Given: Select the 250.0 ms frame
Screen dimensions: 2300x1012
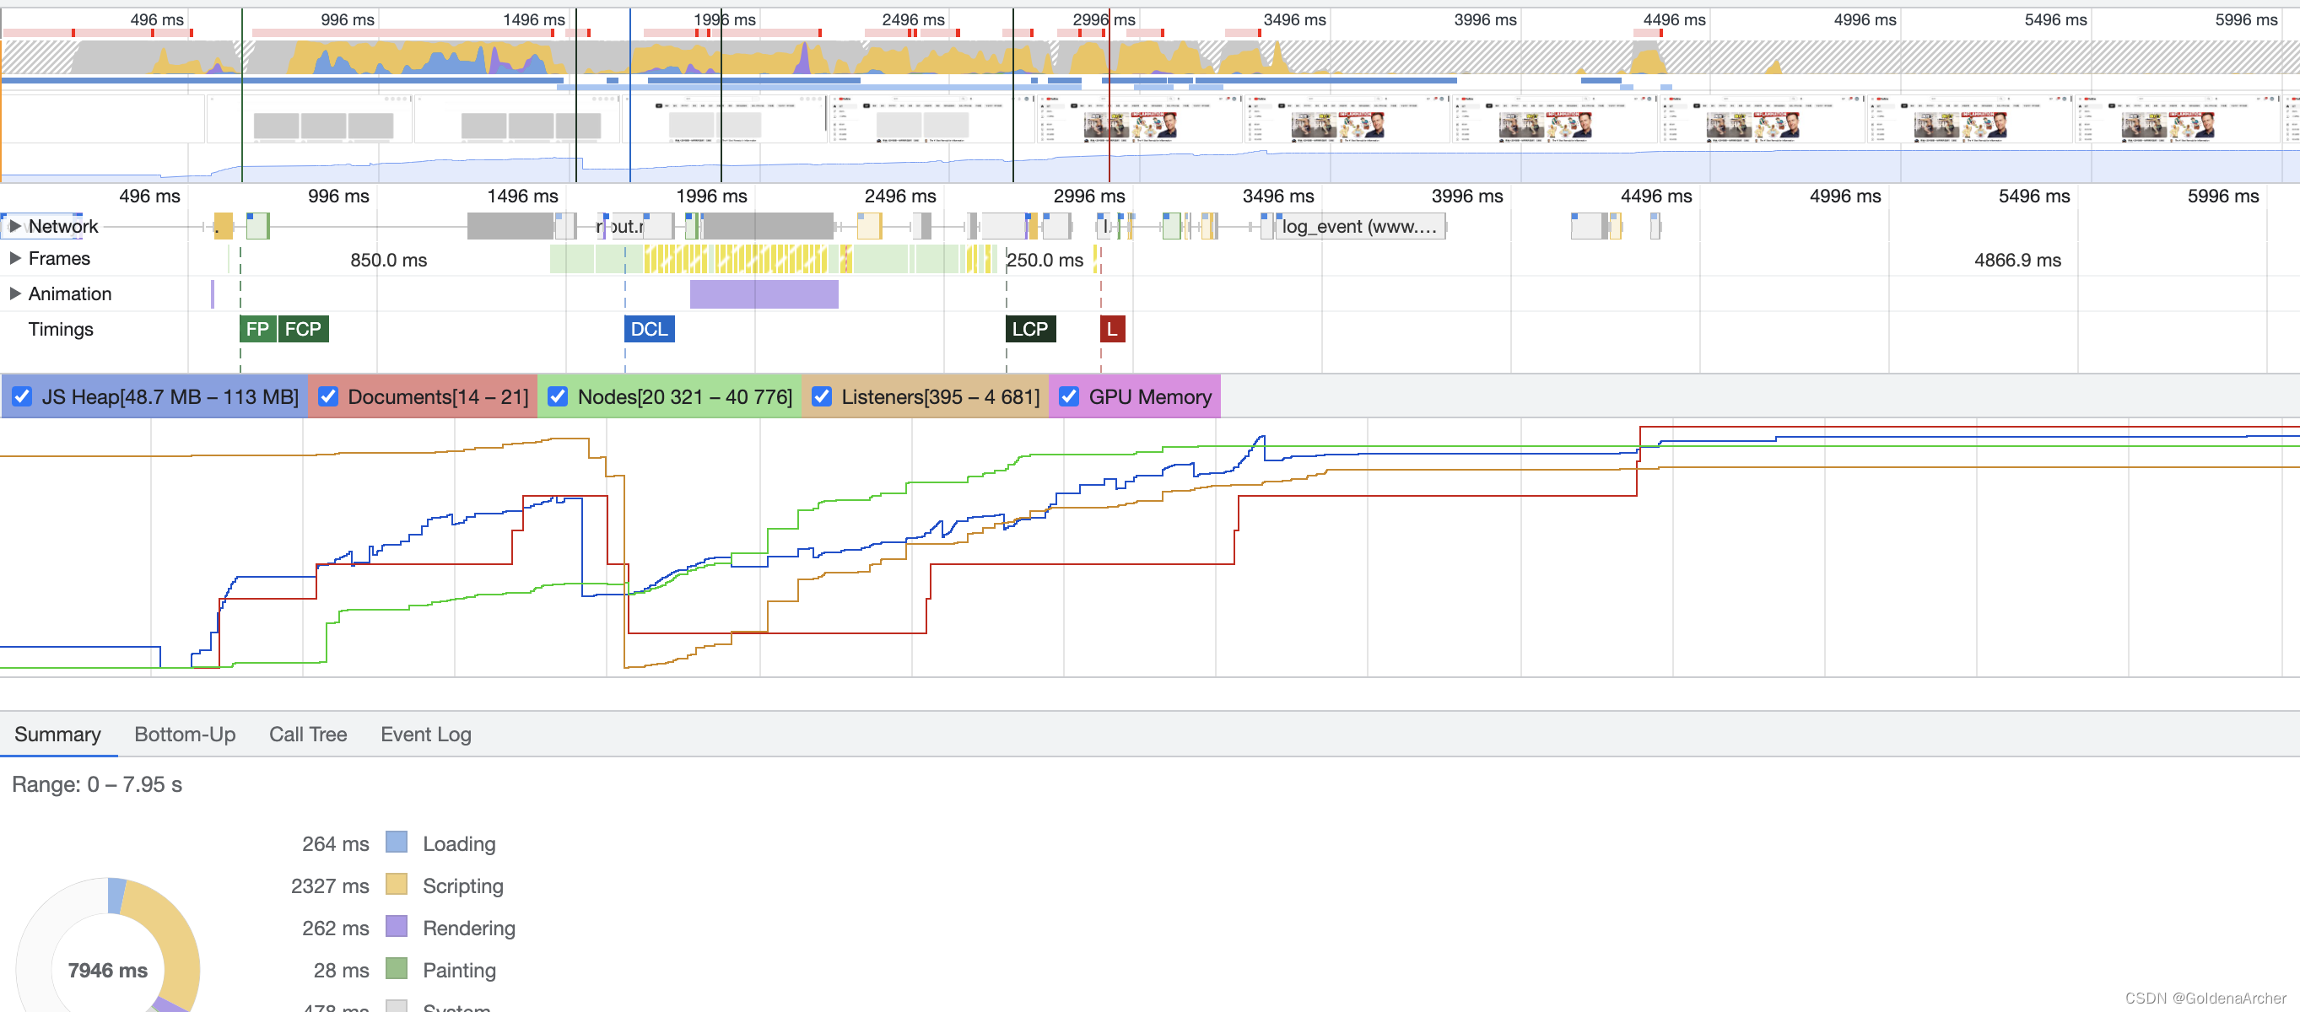Looking at the screenshot, I should pos(1045,261).
